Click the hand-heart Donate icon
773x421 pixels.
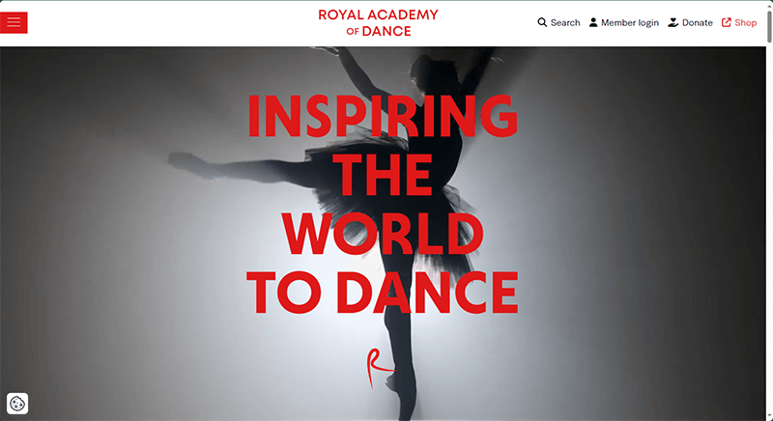[x=673, y=22]
